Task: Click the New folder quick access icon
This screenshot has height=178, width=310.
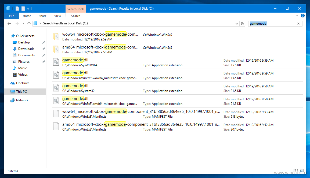Action: (x=23, y=9)
